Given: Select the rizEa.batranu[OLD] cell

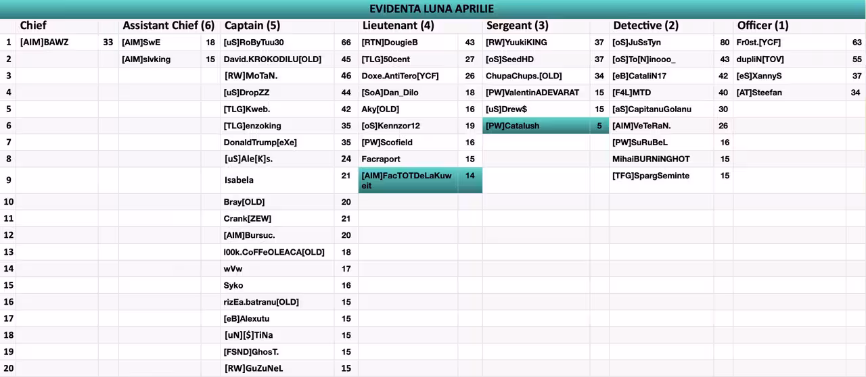Looking at the screenshot, I should coord(277,302).
